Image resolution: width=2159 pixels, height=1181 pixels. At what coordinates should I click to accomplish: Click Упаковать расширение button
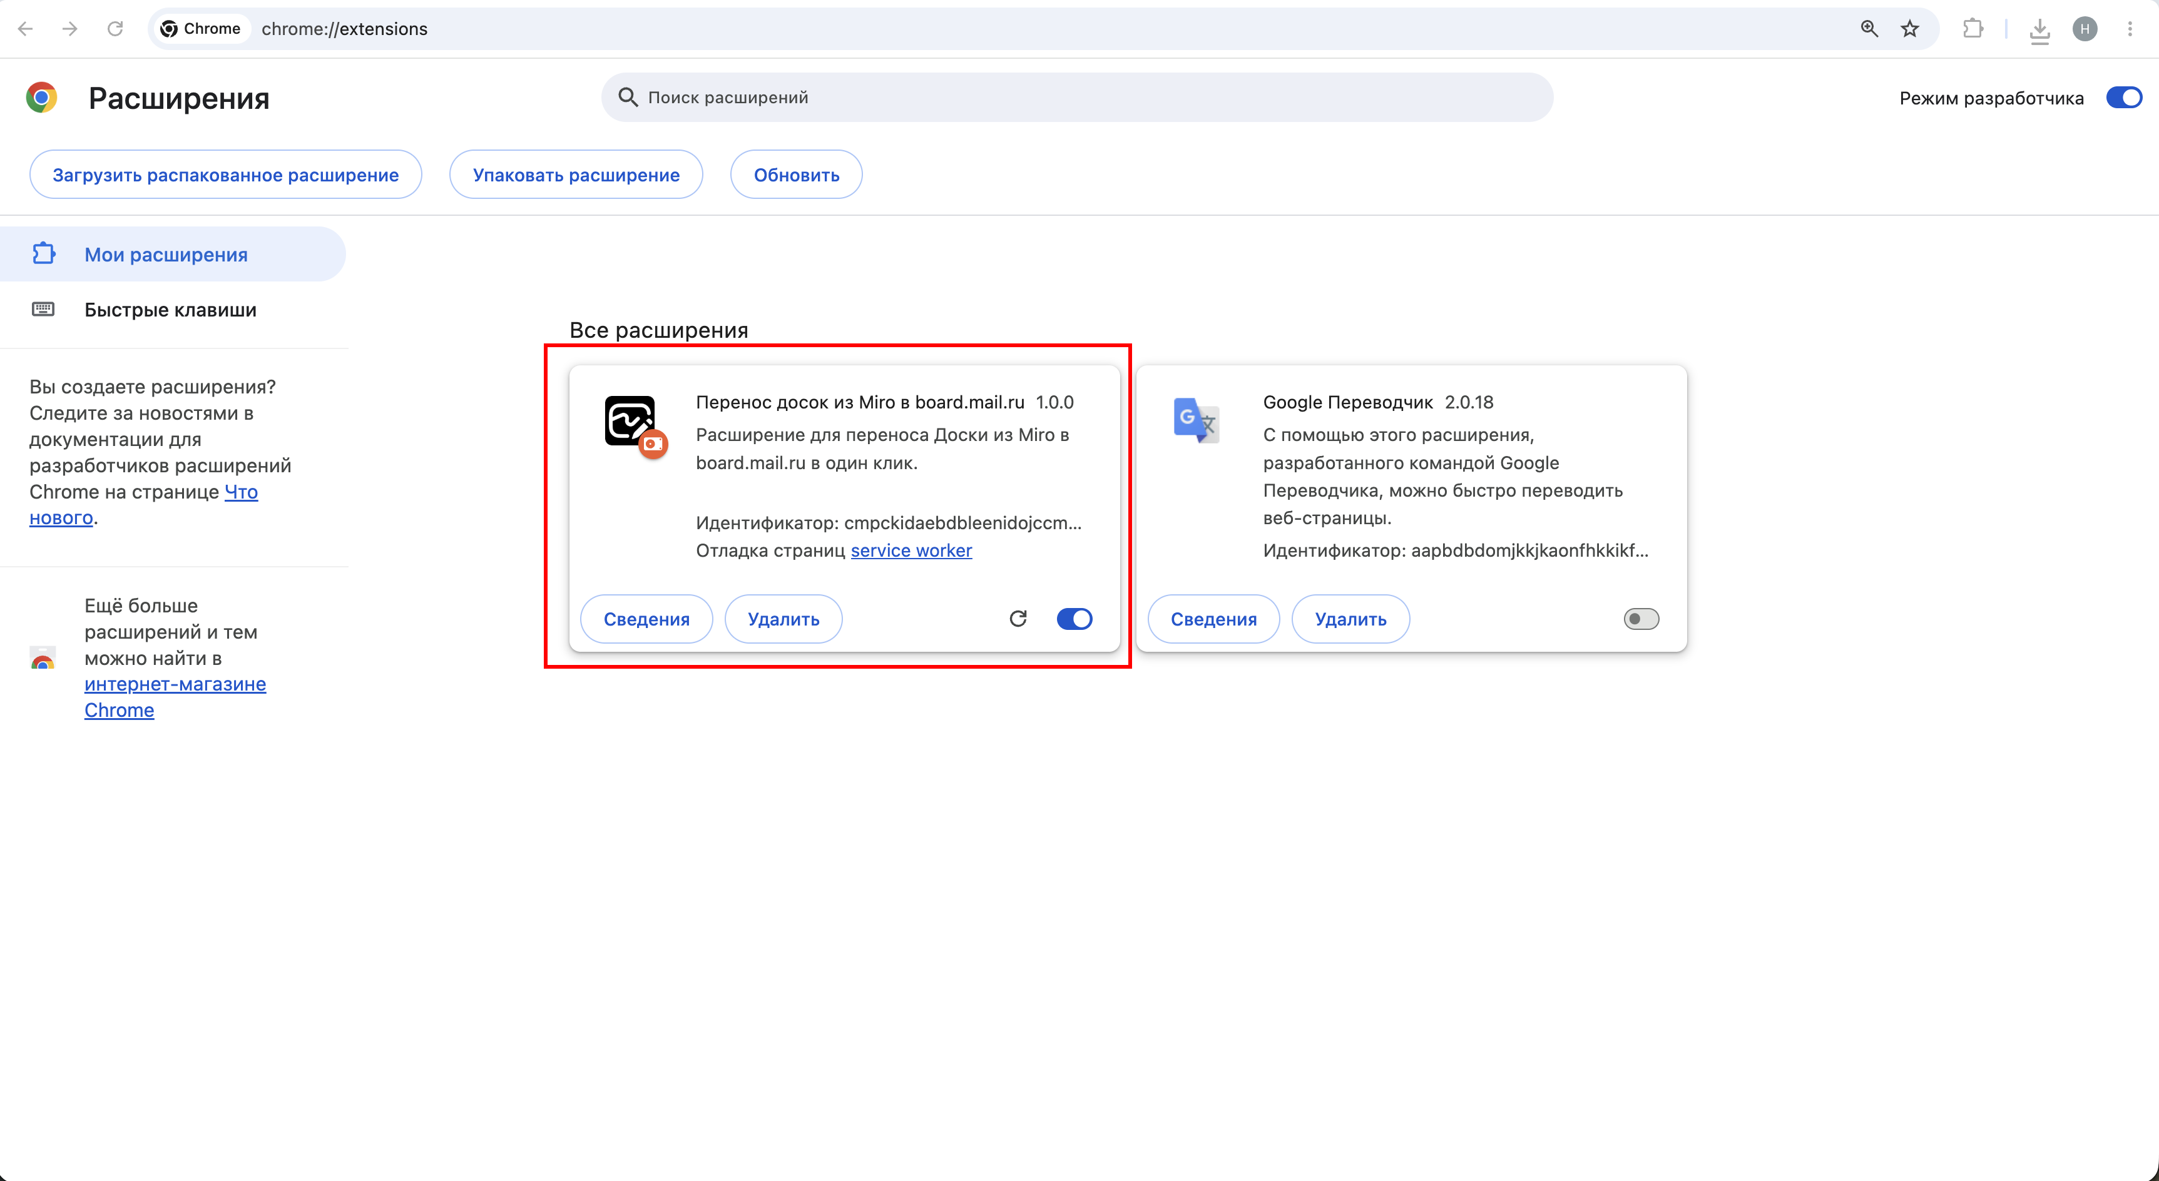576,175
